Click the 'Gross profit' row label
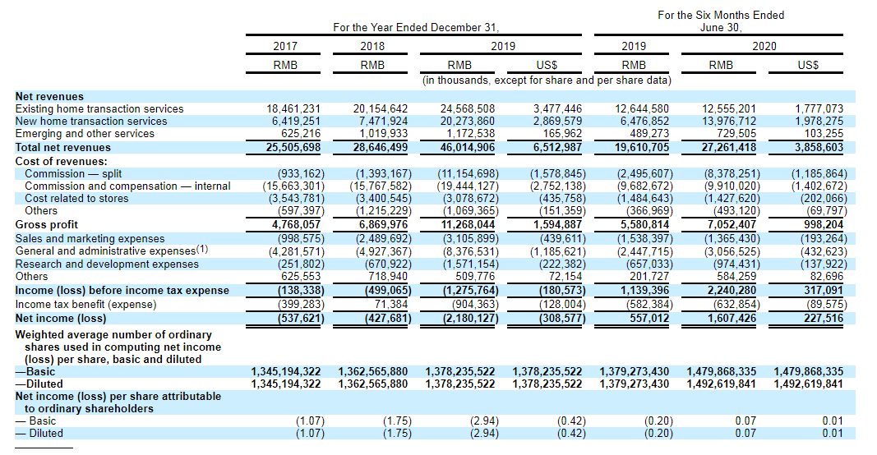The width and height of the screenshot is (877, 455). point(46,225)
